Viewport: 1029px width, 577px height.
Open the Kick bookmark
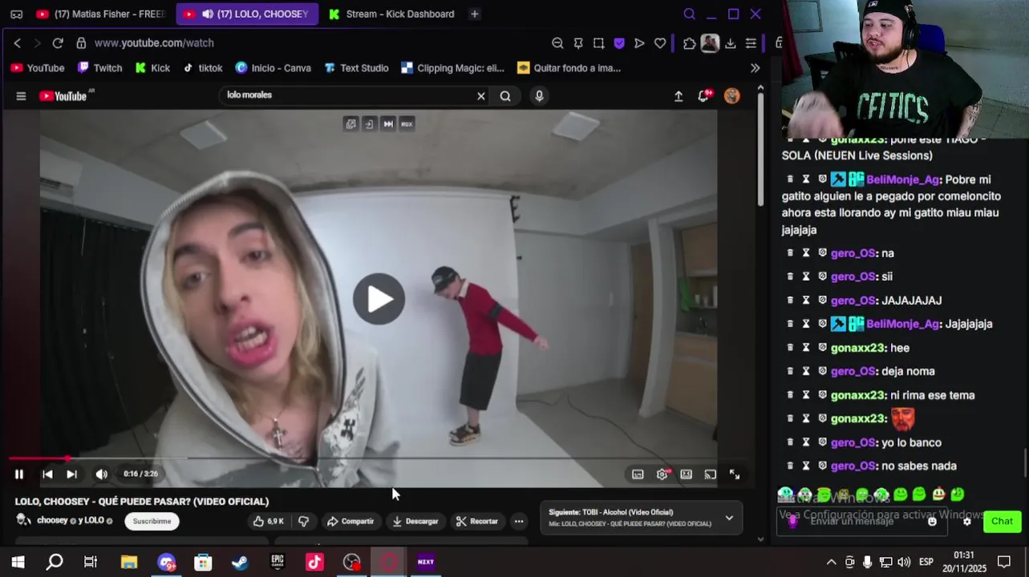(x=152, y=68)
